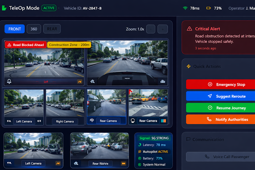Open the Right Camera feed thumbnail
Screen dimensions: 255x170
[65, 103]
